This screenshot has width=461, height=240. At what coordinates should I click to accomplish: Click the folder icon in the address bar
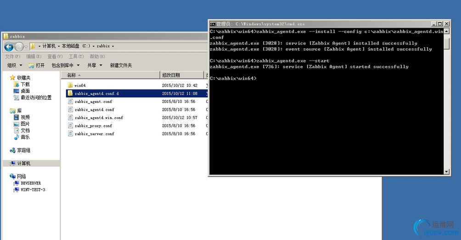click(33, 46)
